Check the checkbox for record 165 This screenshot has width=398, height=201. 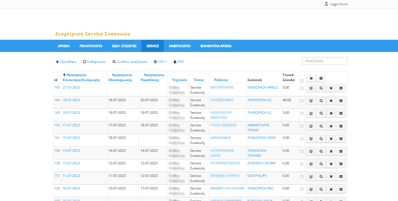pos(302,88)
